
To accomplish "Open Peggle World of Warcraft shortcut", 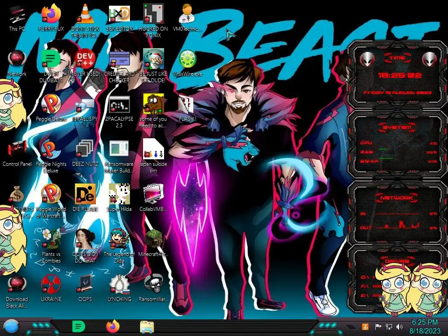I will 51,201.
